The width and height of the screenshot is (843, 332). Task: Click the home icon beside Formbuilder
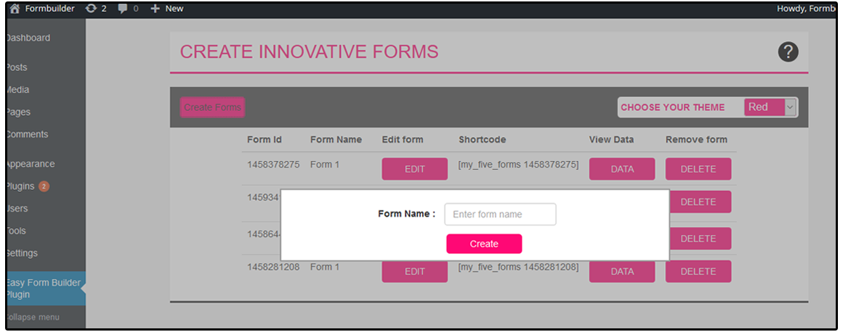15,9
